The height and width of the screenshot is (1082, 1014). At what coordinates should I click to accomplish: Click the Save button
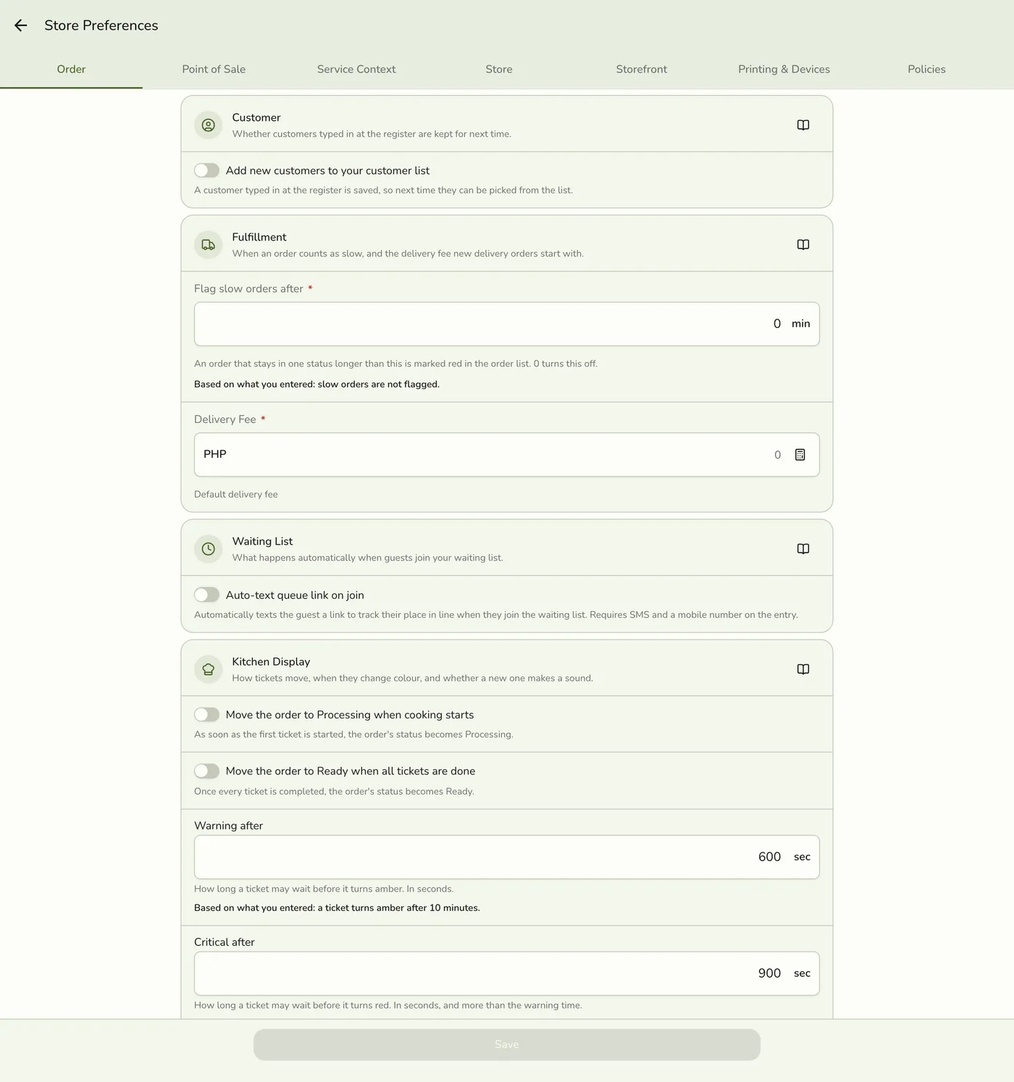click(507, 1044)
